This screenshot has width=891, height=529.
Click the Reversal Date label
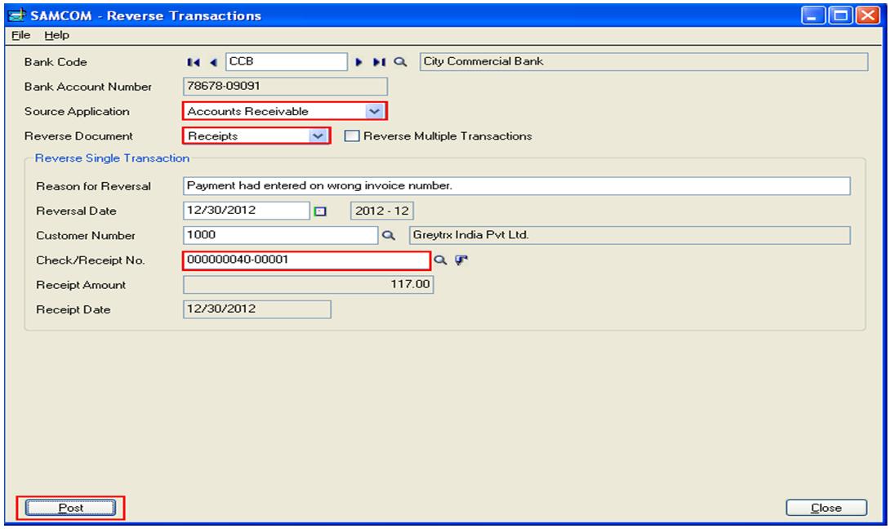point(76,211)
